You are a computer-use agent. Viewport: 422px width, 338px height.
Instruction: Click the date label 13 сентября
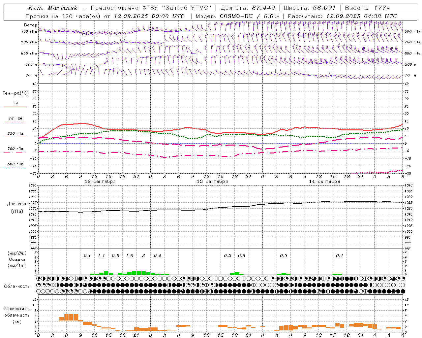point(212,182)
